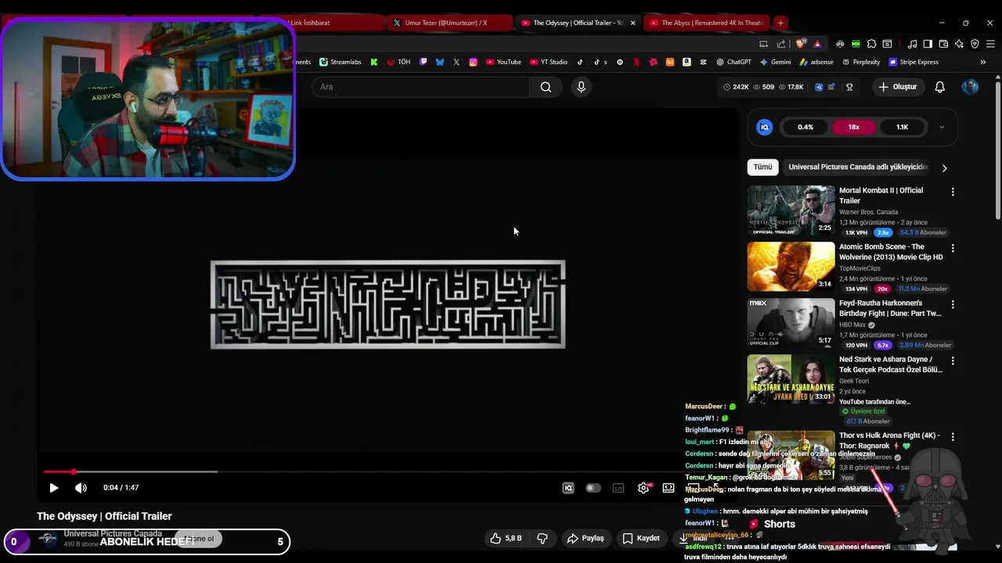Image resolution: width=1002 pixels, height=563 pixels.
Task: Show more filter chips right arrow
Action: pos(944,167)
